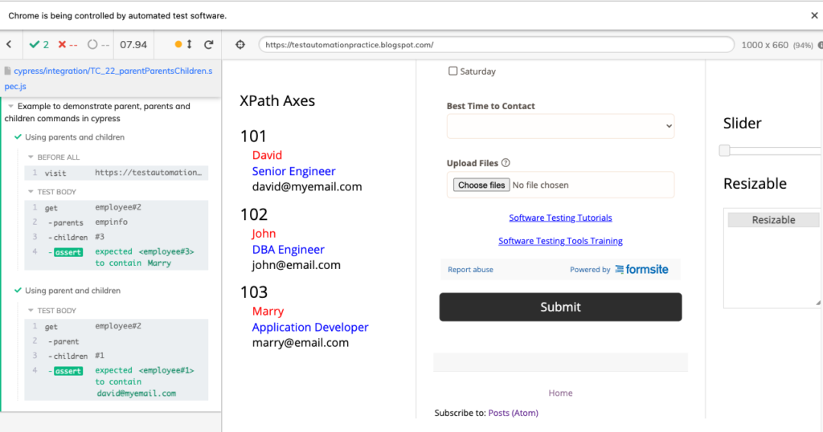This screenshot has height=432, width=823.
Task: Click the '-parent' command row
Action: click(x=116, y=341)
